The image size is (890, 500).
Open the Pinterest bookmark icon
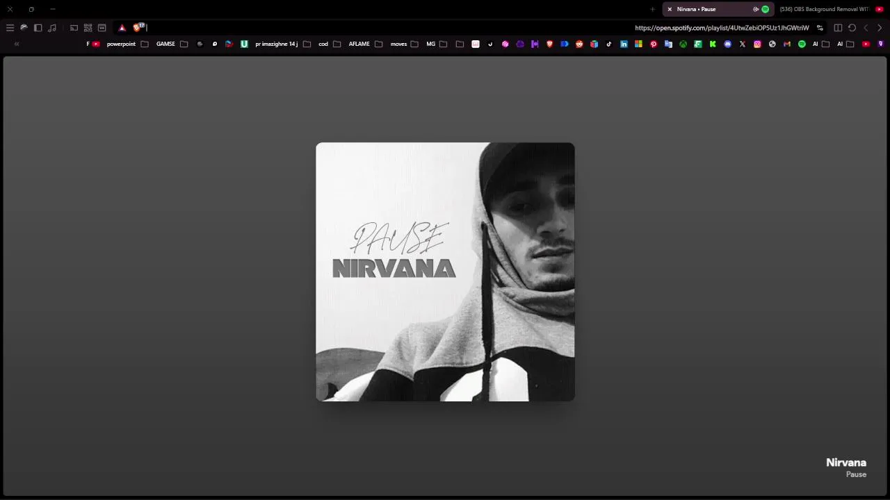click(654, 44)
